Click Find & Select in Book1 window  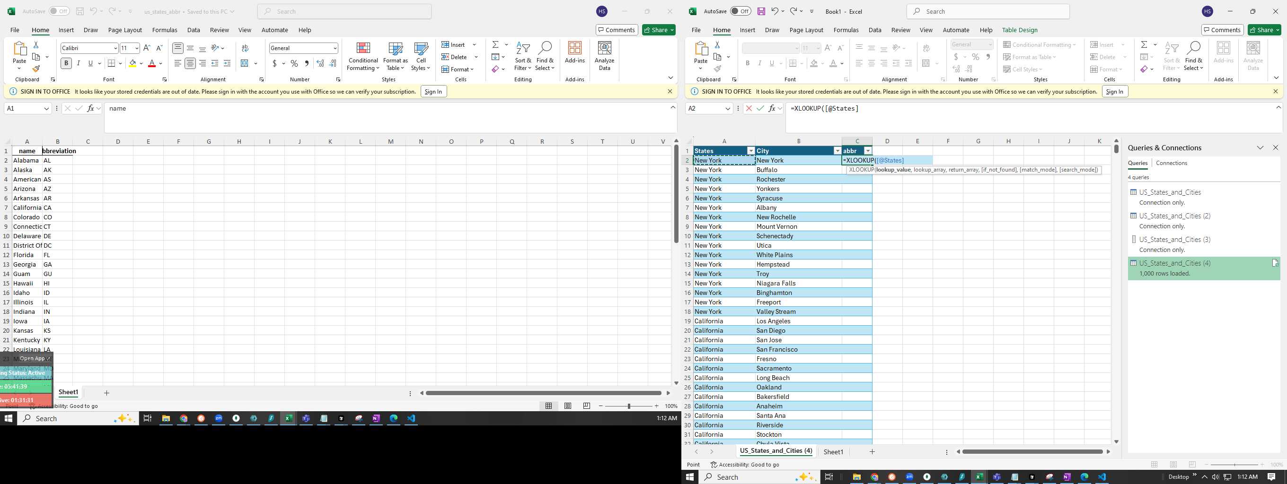coord(1193,56)
